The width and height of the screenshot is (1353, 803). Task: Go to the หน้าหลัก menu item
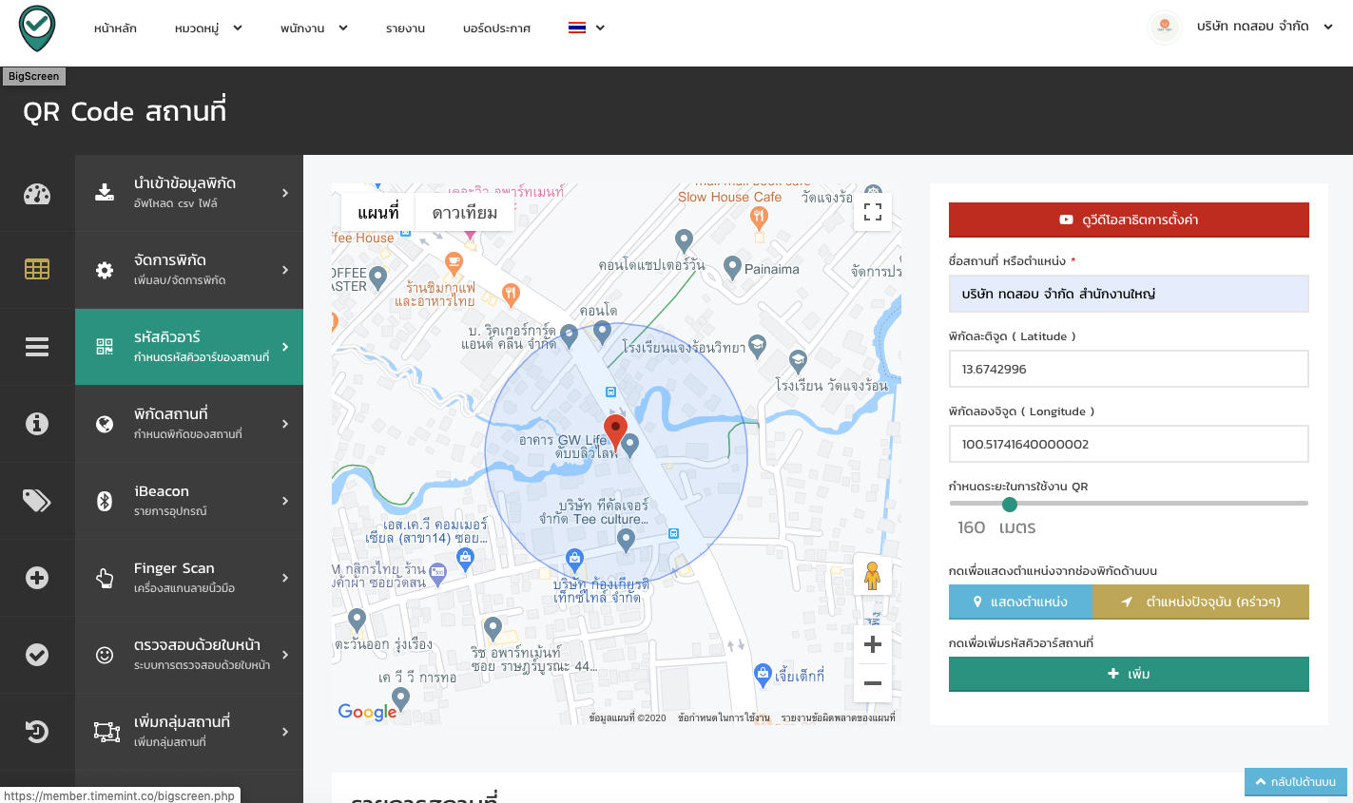coord(115,29)
